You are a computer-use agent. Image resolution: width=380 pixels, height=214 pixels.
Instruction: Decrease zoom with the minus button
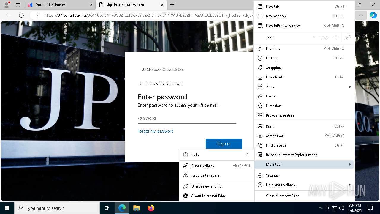(312, 37)
